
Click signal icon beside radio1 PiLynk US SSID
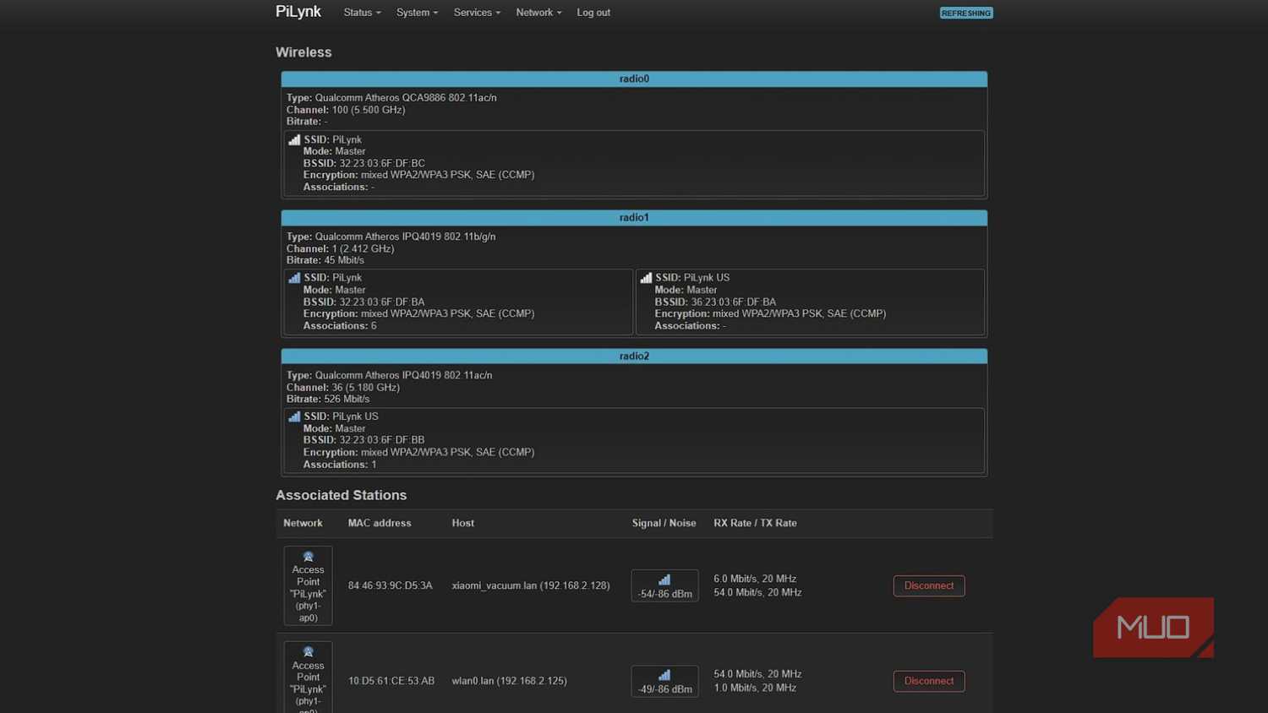tap(646, 278)
